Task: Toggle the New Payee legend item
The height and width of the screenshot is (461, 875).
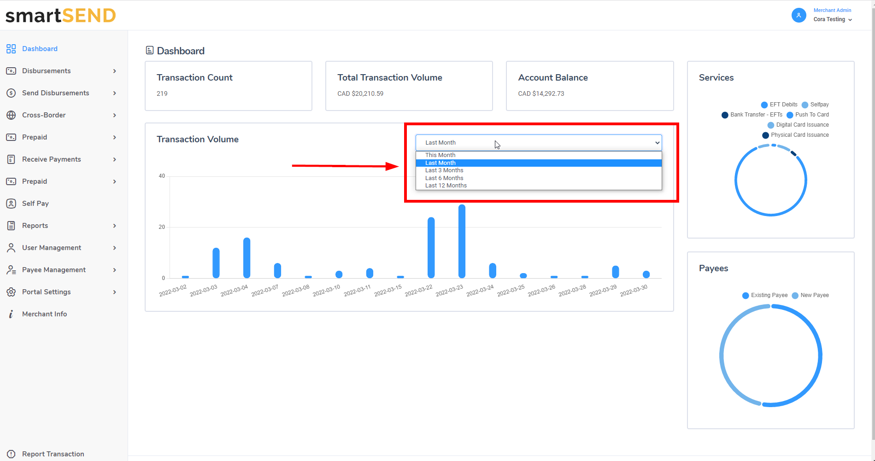Action: tap(810, 295)
